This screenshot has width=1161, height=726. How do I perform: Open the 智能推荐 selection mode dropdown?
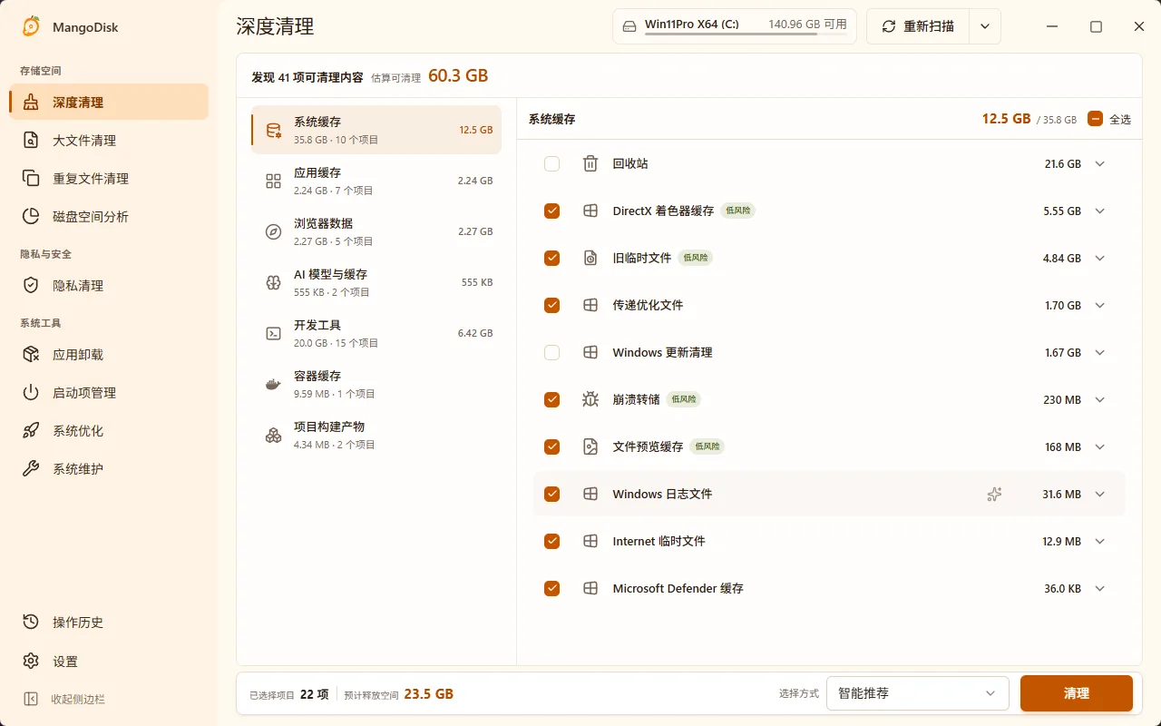(x=917, y=693)
